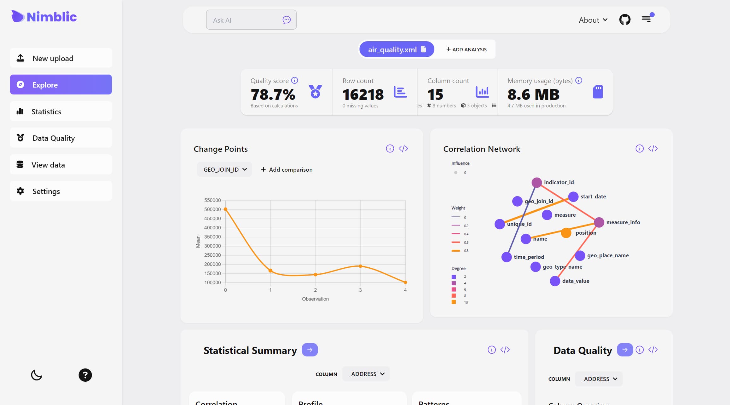730x405 pixels.
Task: Click the AI chat bubble icon
Action: (x=286, y=20)
